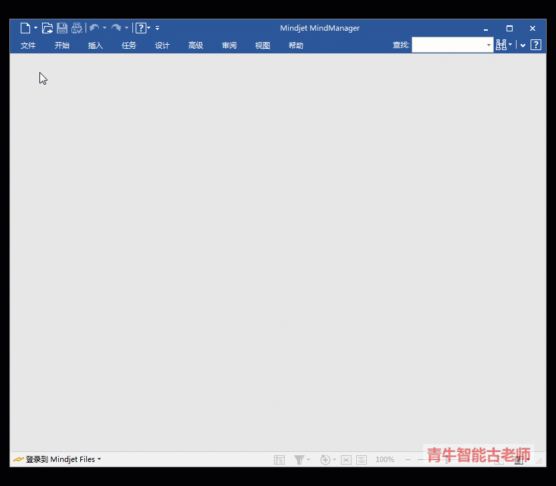
Task: Click the circled plus detail-level icon
Action: pyautogui.click(x=325, y=460)
